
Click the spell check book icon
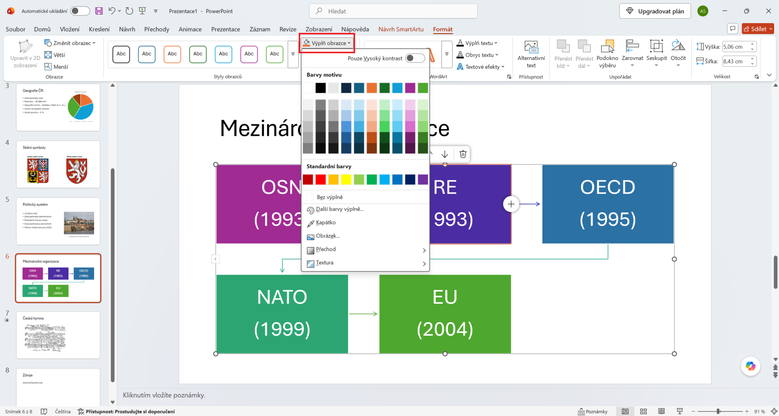44,412
